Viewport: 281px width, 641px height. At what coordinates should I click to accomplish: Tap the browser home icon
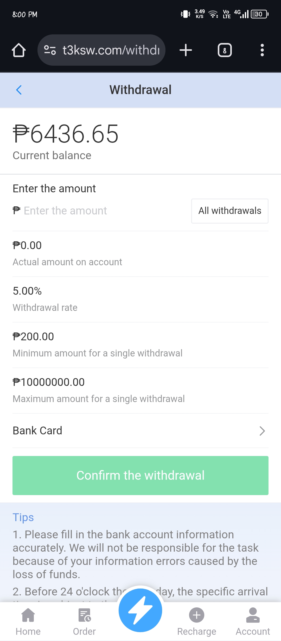(19, 50)
